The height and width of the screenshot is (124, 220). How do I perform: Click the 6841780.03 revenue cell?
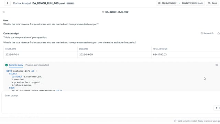click(x=160, y=54)
